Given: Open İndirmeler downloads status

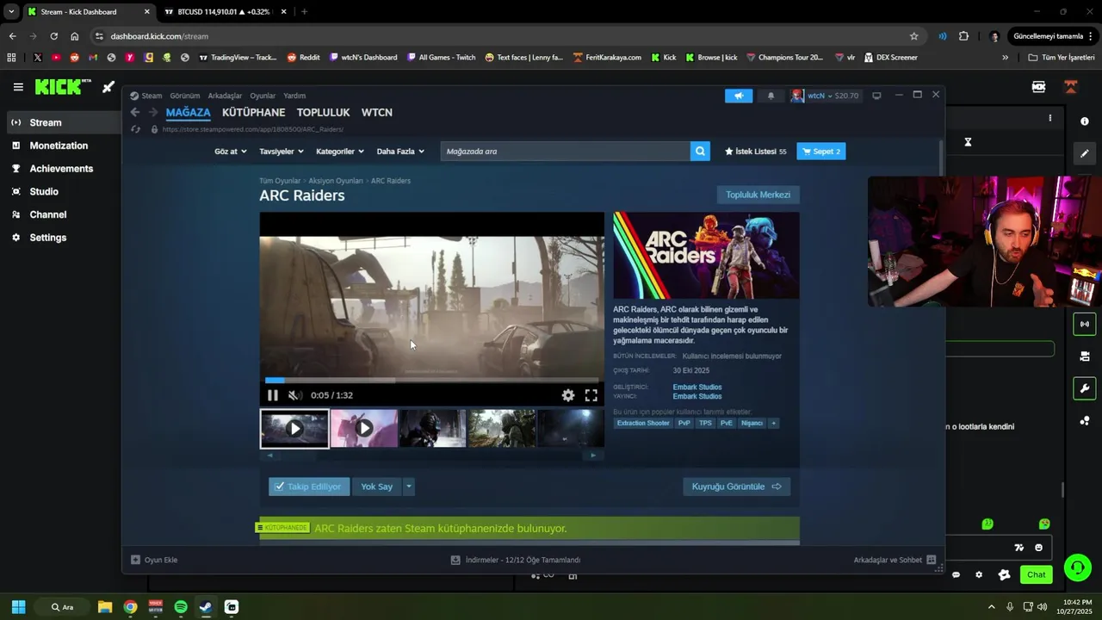Looking at the screenshot, I should tap(516, 560).
